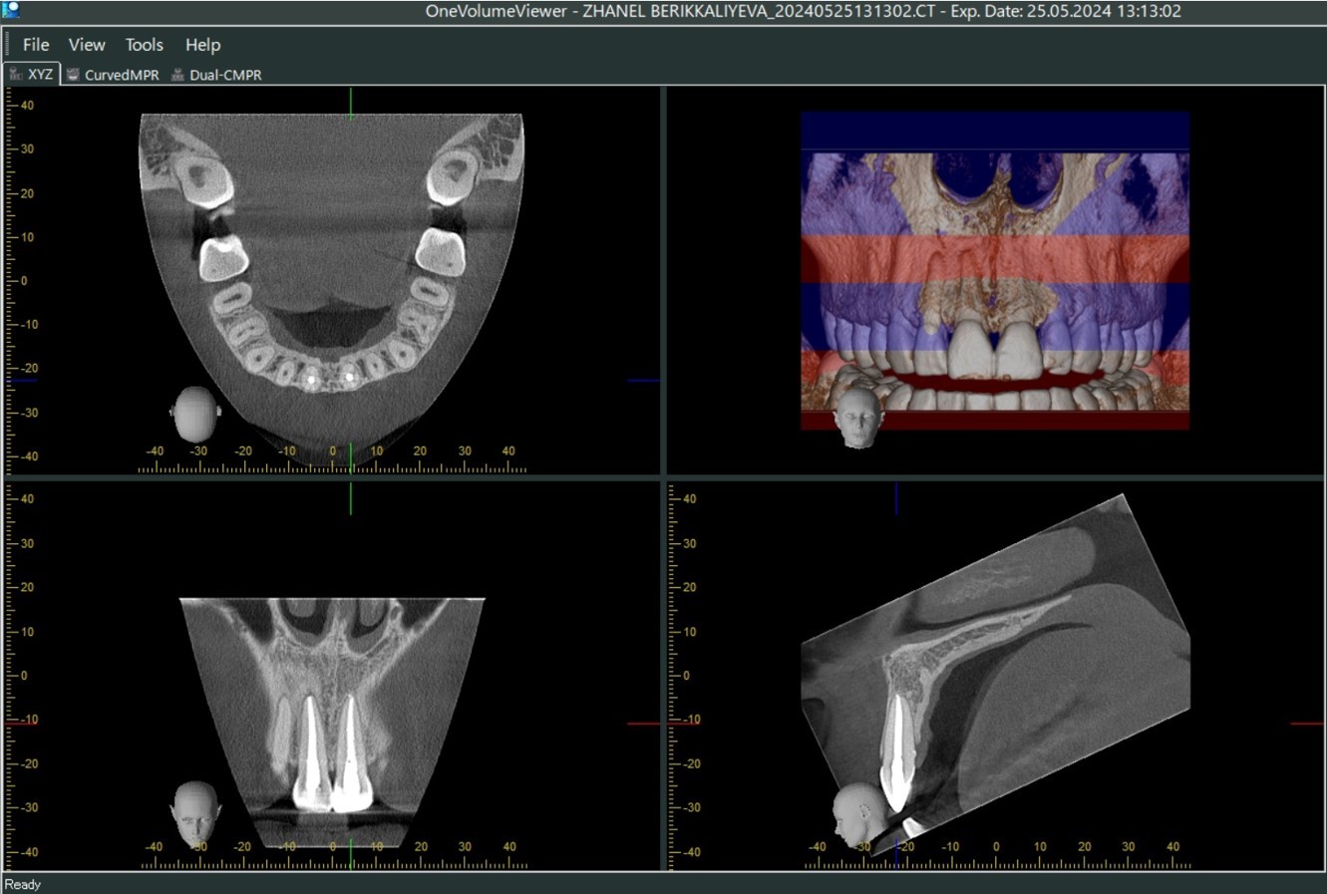Image resolution: width=1327 pixels, height=894 pixels.
Task: Switch to the CurvedMPR tab
Action: pyautogui.click(x=112, y=75)
